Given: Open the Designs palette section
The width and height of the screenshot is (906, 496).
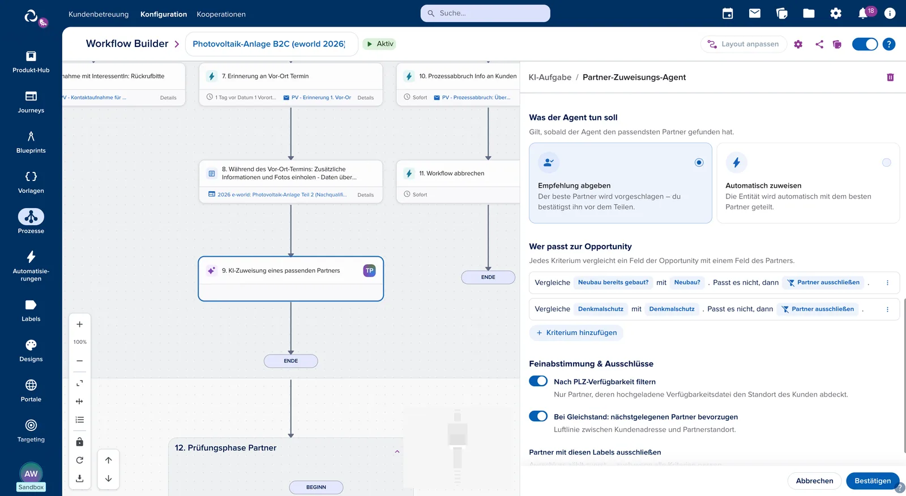Looking at the screenshot, I should 31,351.
